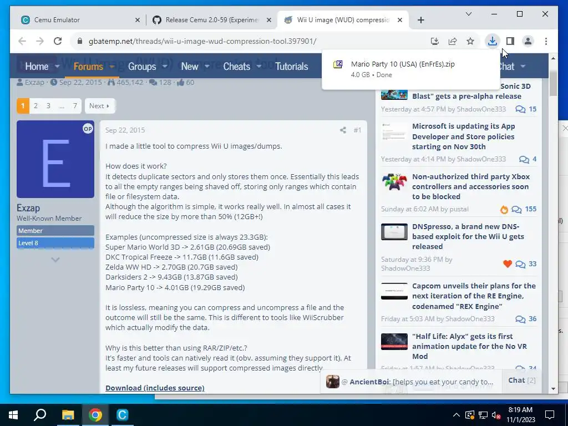This screenshot has width=568, height=426.
Task: Expand the Forums dropdown arrow
Action: tap(111, 67)
